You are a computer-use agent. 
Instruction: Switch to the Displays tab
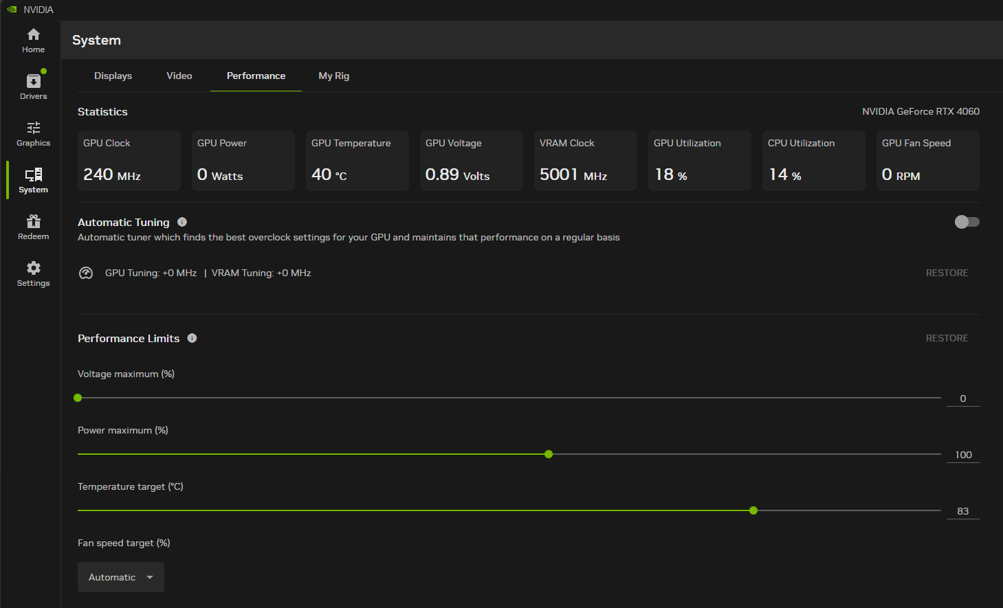pos(113,76)
